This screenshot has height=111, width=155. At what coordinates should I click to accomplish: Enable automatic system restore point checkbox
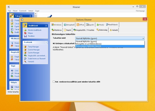pyautogui.click(x=54, y=82)
